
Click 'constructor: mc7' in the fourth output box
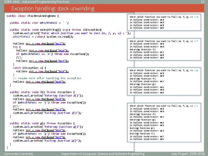click(x=154, y=136)
